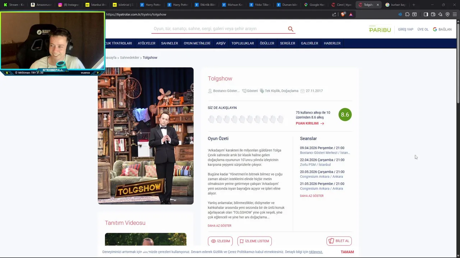Open the cookie policy tıklayınız link
The height and width of the screenshot is (258, 460).
pos(316,252)
